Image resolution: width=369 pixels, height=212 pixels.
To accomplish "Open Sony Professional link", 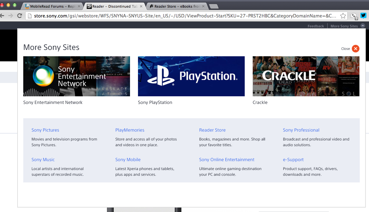I will coord(301,130).
